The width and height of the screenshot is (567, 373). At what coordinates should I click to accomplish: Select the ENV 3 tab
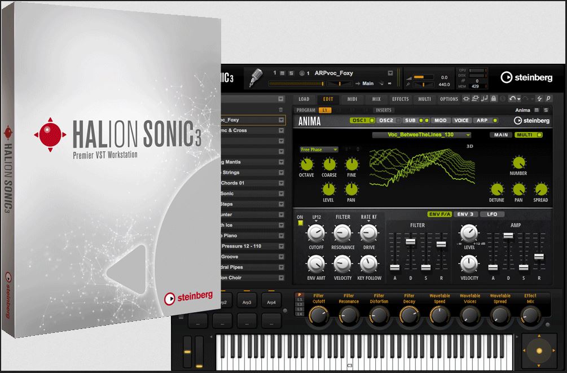point(465,214)
